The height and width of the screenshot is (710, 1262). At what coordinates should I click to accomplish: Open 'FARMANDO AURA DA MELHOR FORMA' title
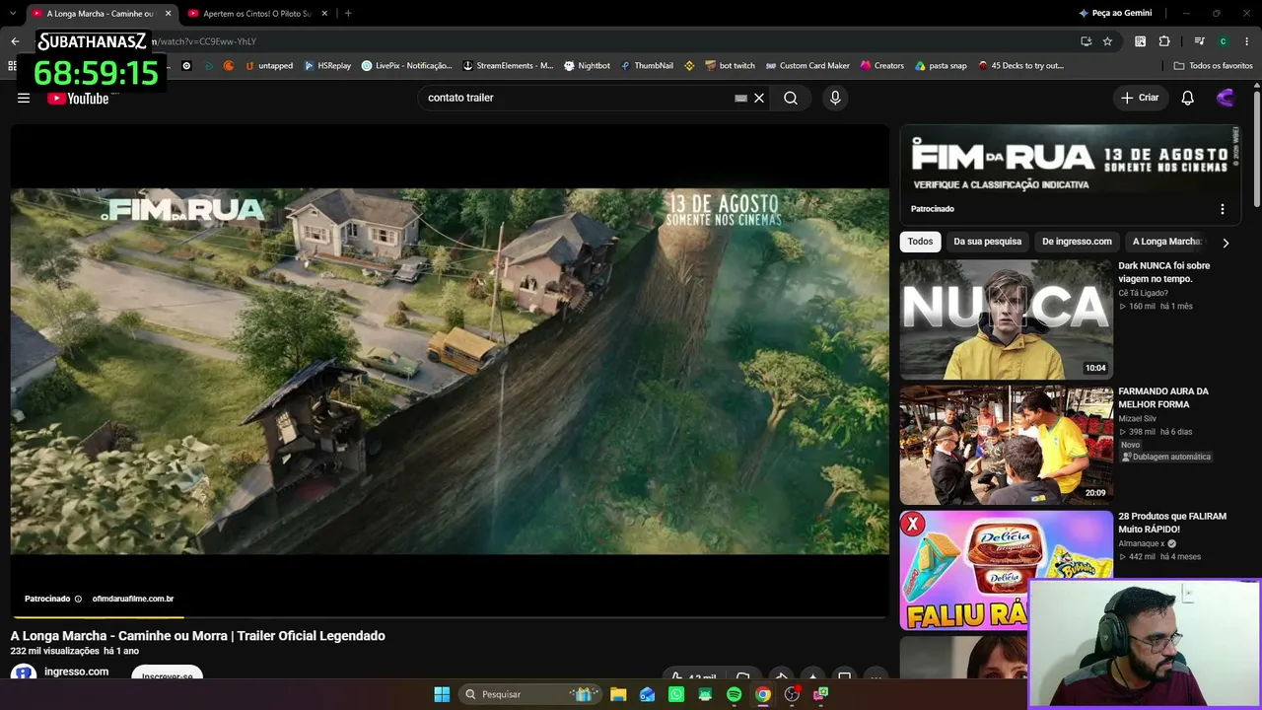click(1163, 397)
